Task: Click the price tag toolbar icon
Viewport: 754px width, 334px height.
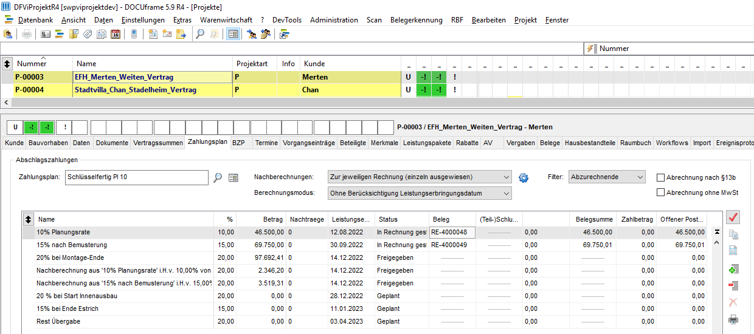Action: click(x=88, y=34)
